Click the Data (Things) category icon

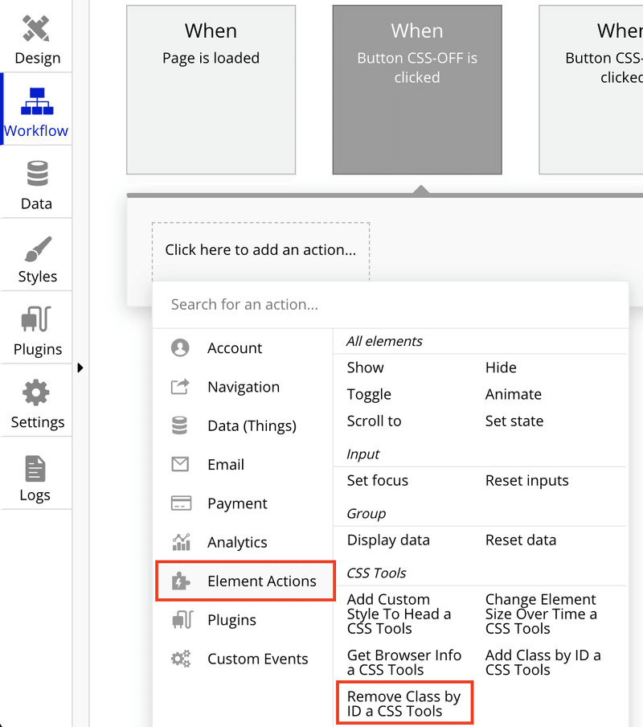pyautogui.click(x=180, y=425)
